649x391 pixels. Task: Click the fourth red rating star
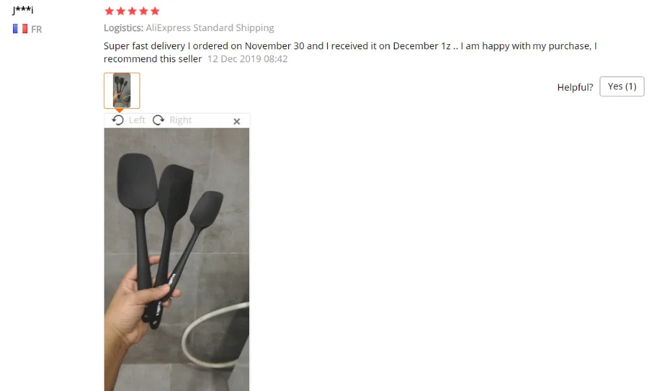(143, 11)
